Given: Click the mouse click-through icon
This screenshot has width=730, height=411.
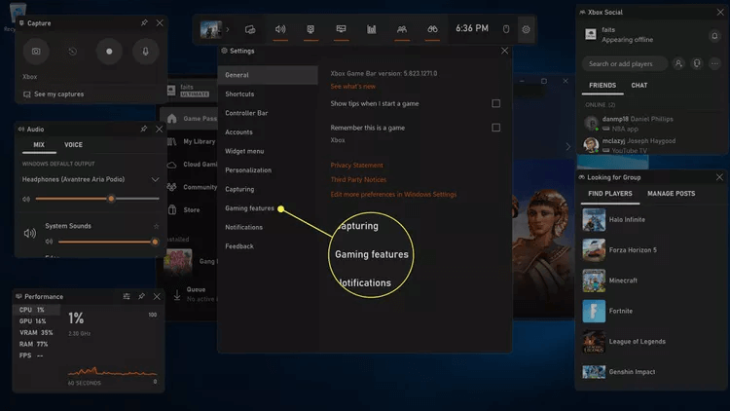Looking at the screenshot, I should (506, 29).
